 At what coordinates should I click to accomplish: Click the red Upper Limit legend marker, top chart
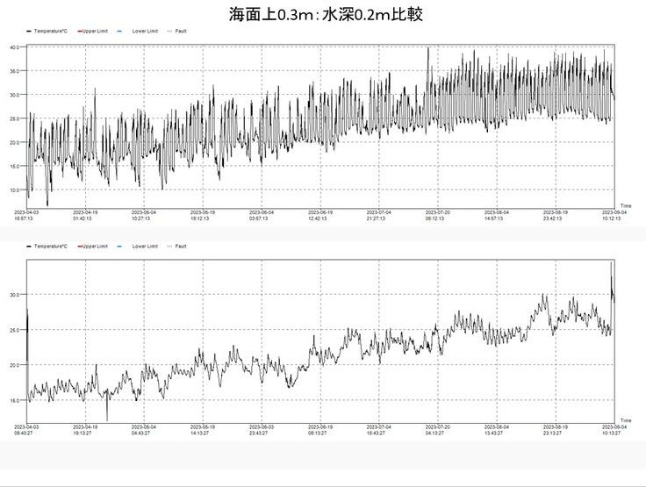(x=81, y=31)
